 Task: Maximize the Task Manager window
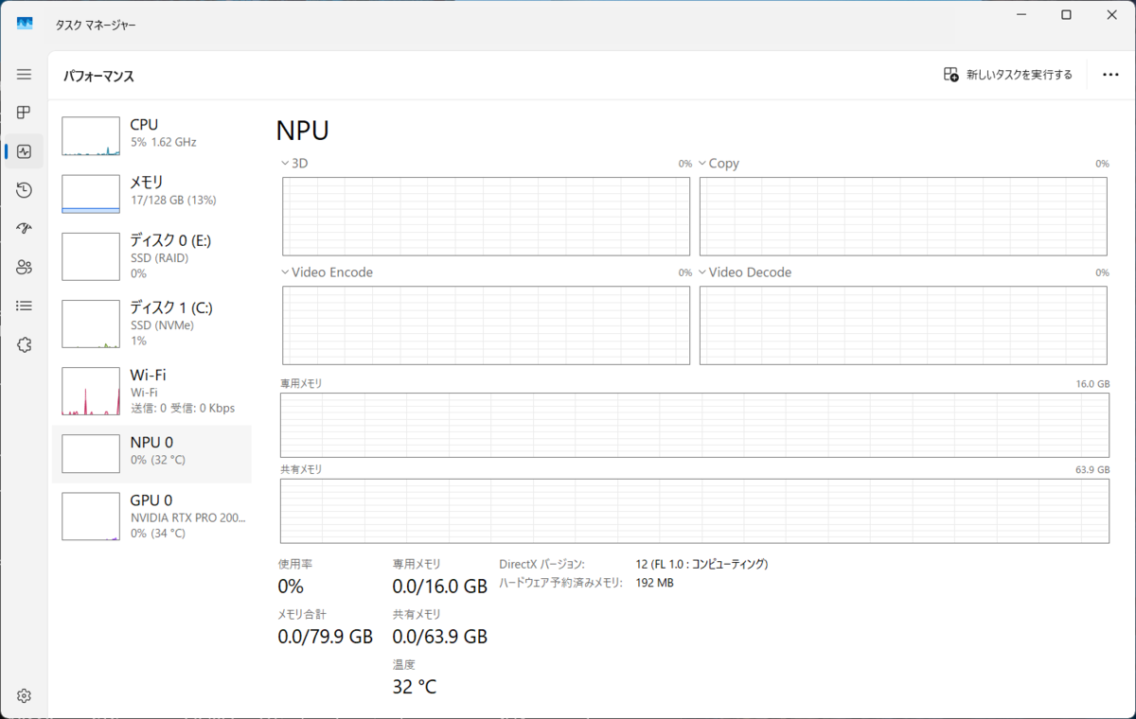point(1066,14)
